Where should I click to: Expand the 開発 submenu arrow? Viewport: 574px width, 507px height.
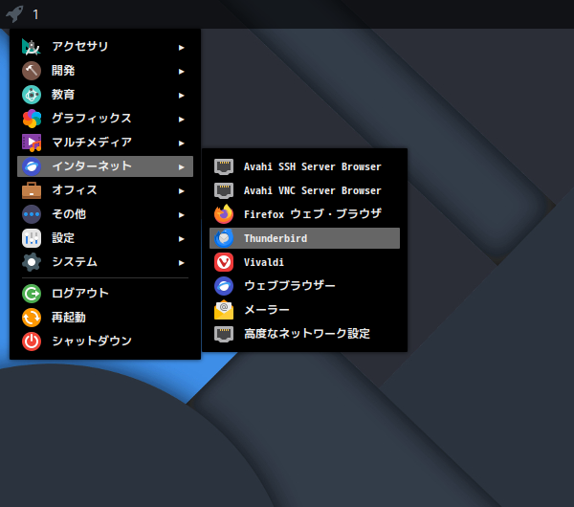pyautogui.click(x=181, y=72)
